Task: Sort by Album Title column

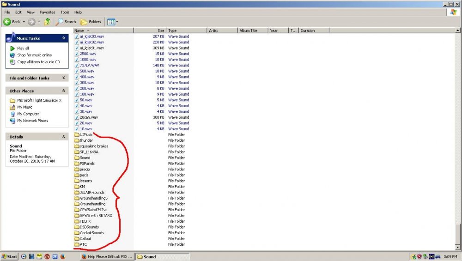Action: click(253, 30)
